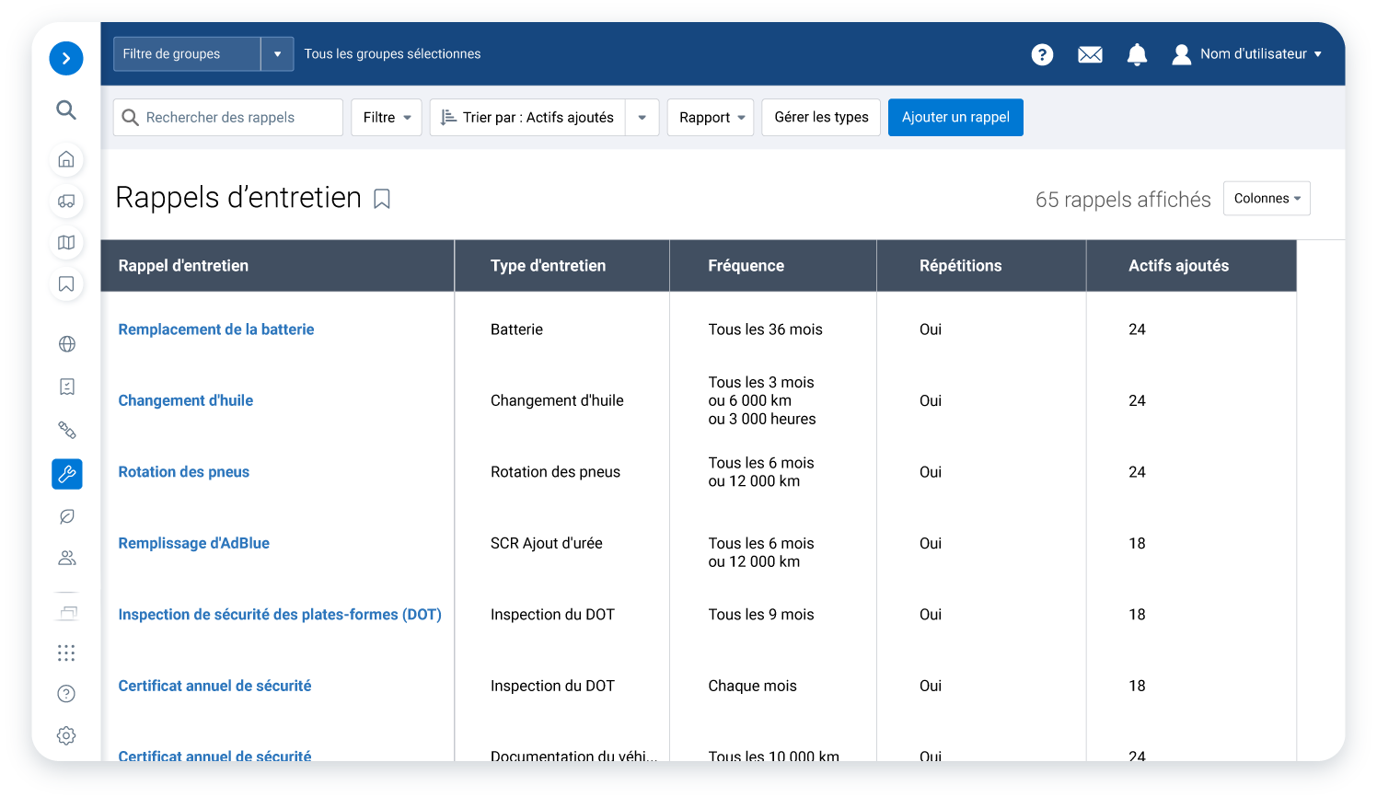Toggle the sidebar collapse arrow button

pos(65,58)
